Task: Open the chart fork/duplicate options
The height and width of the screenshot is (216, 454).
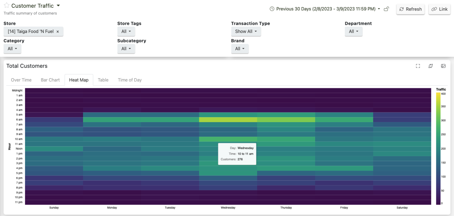Action: pos(430,66)
